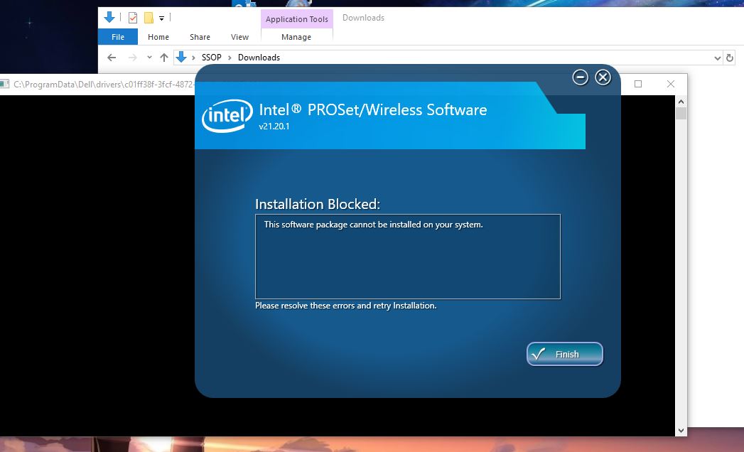Expand the chevron before SSOP breadcrumb
The height and width of the screenshot is (452, 744).
[x=193, y=58]
